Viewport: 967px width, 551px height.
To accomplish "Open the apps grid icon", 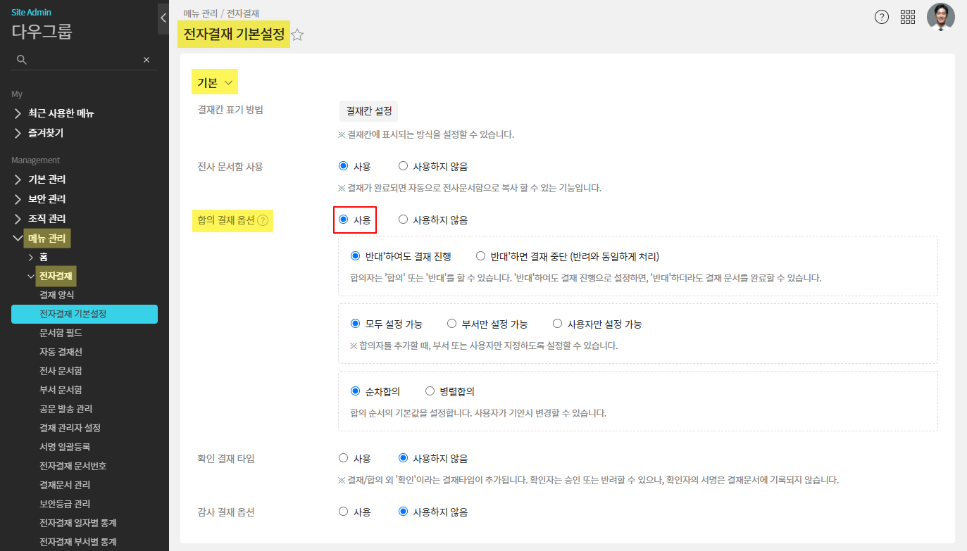I will tap(908, 17).
